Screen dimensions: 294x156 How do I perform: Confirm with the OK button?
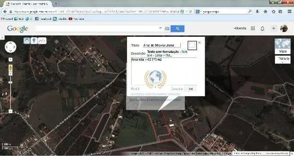[191, 89]
